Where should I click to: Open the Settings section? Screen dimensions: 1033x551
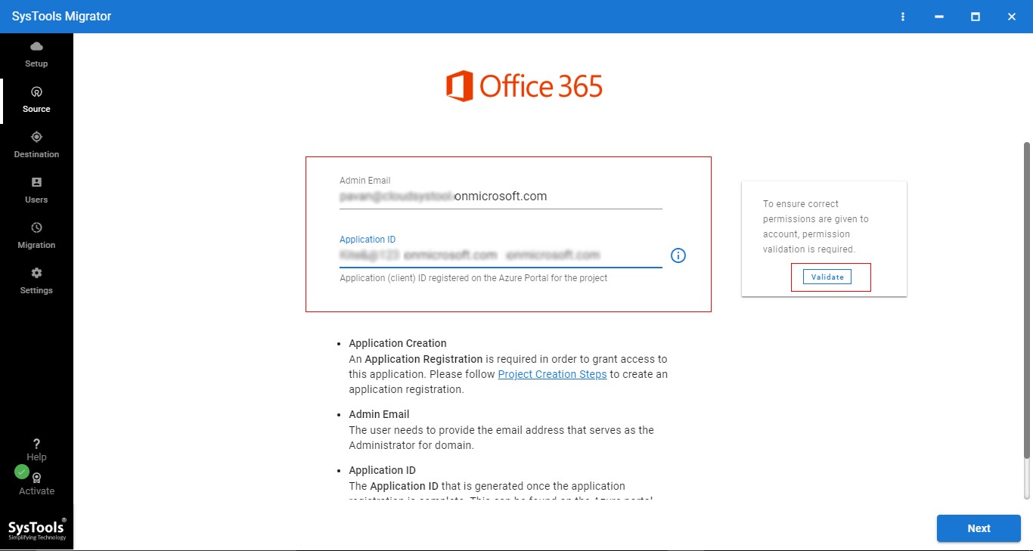[x=36, y=280]
